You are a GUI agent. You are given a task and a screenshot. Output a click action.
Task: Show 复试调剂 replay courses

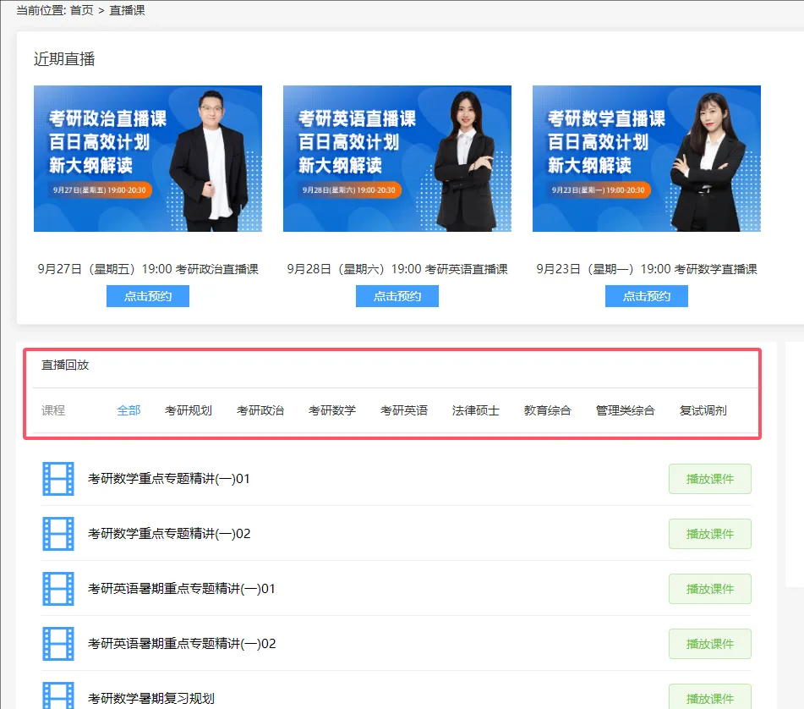pos(703,410)
